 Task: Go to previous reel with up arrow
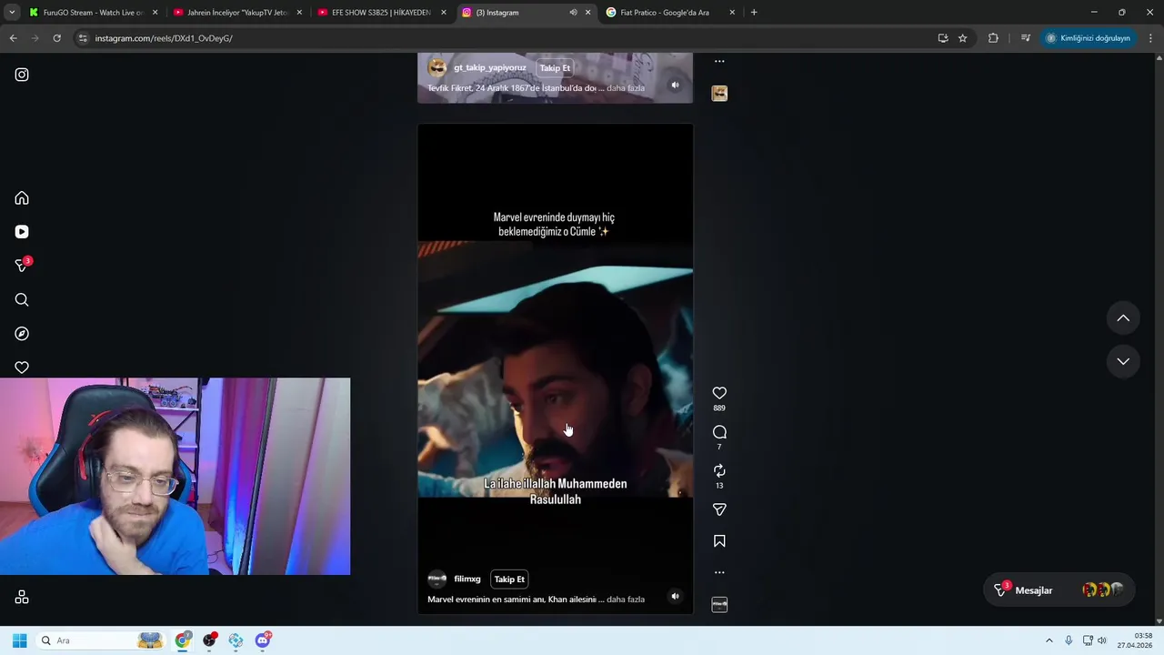pyautogui.click(x=1123, y=318)
